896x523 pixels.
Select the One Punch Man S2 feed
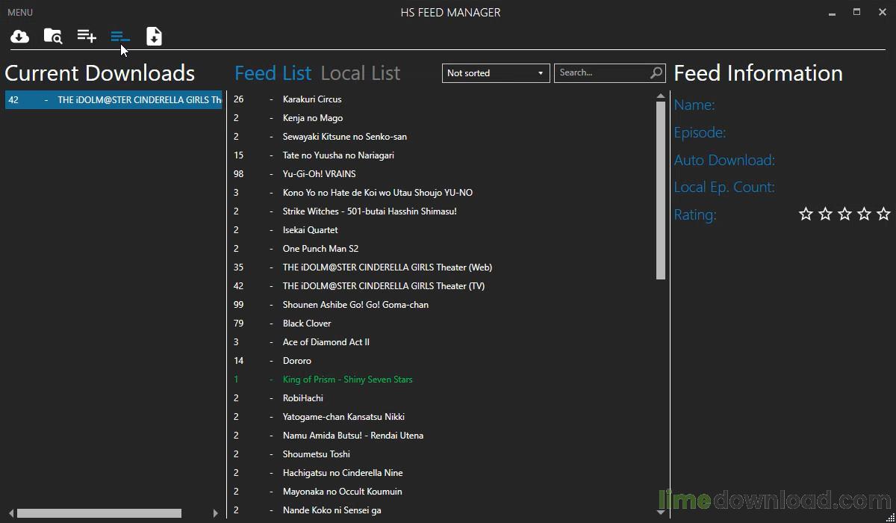tap(320, 249)
